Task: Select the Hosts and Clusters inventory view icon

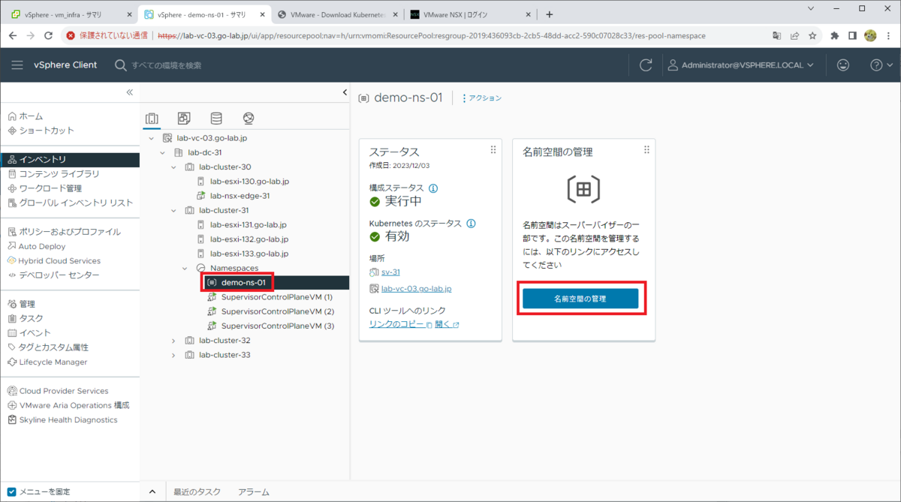Action: point(152,118)
